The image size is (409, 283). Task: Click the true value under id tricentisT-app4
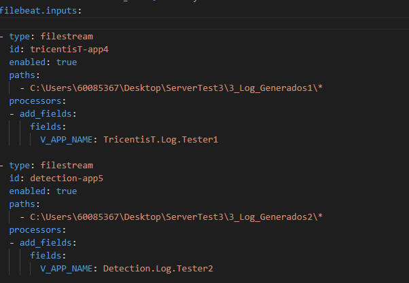pos(67,62)
